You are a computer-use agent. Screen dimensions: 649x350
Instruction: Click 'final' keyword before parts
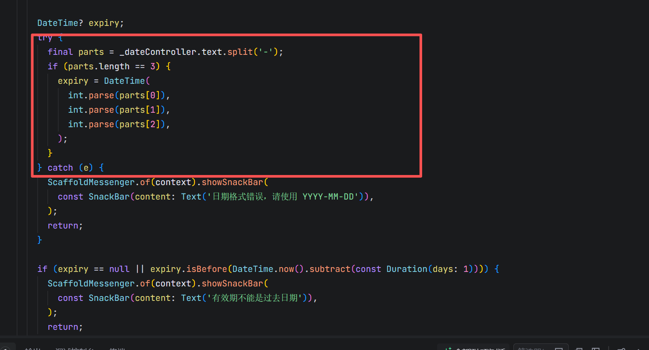61,52
